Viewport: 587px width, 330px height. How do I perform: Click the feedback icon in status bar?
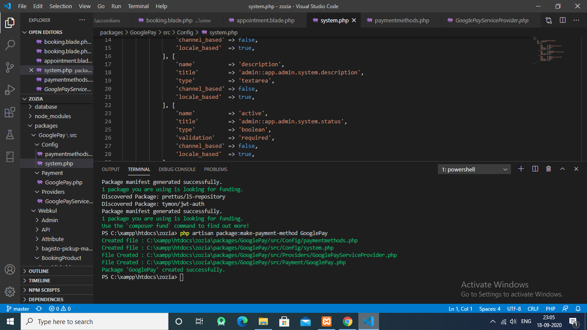coord(566,309)
